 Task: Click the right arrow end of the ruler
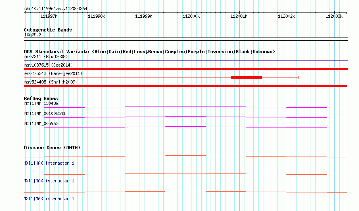pos(346,13)
